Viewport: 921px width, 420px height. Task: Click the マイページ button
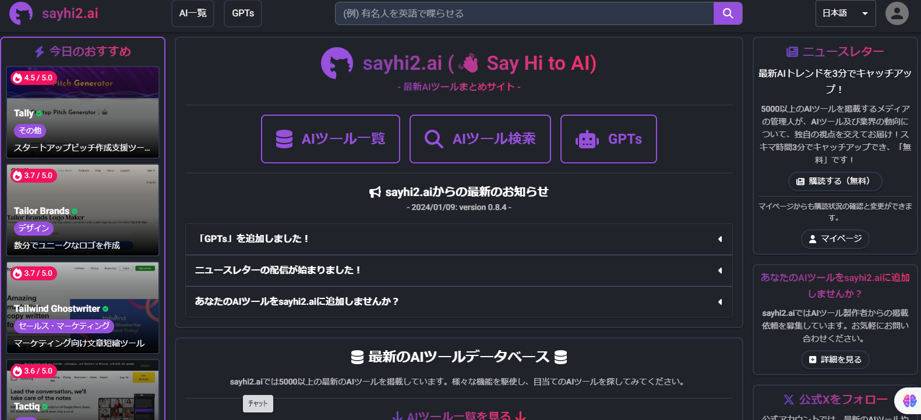tap(835, 239)
